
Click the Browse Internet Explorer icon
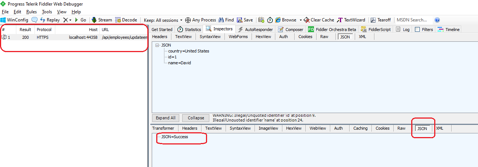[x=278, y=20]
